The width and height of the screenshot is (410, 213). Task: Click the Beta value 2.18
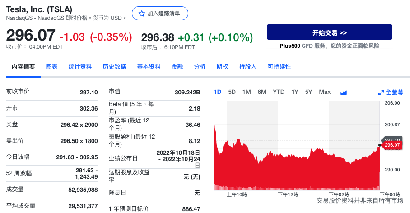(x=195, y=108)
